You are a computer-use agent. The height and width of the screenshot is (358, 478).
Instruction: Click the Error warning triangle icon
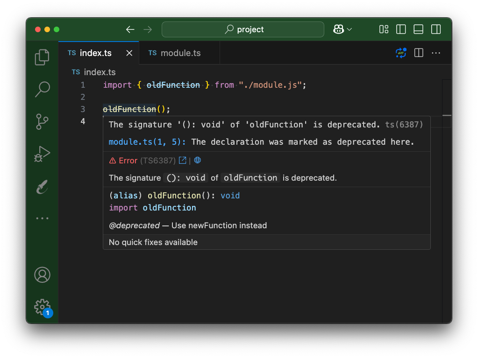coord(113,161)
